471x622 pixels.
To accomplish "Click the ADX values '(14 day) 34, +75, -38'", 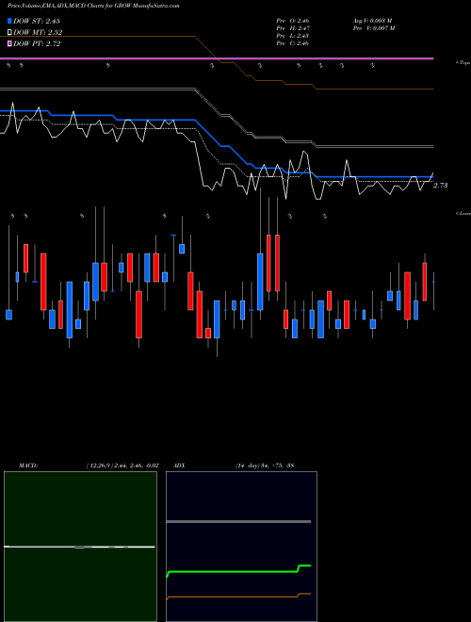I will point(265,466).
